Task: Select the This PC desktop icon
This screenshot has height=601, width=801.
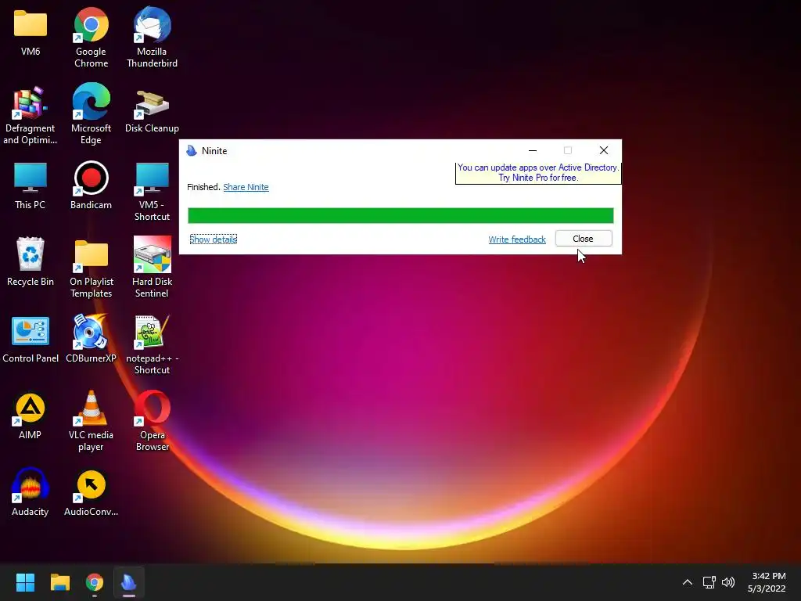Action: point(31,178)
